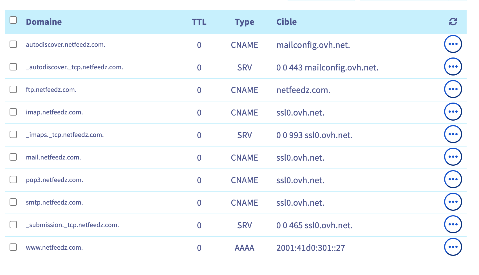Open actions menu for www.netfeedz.com row
Image resolution: width=479 pixels, height=275 pixels.
453,247
